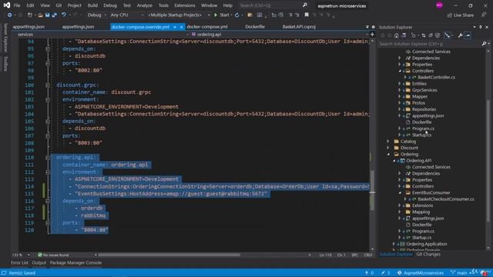
Task: Click the search magnifier in title bar
Action: click(x=305, y=5)
